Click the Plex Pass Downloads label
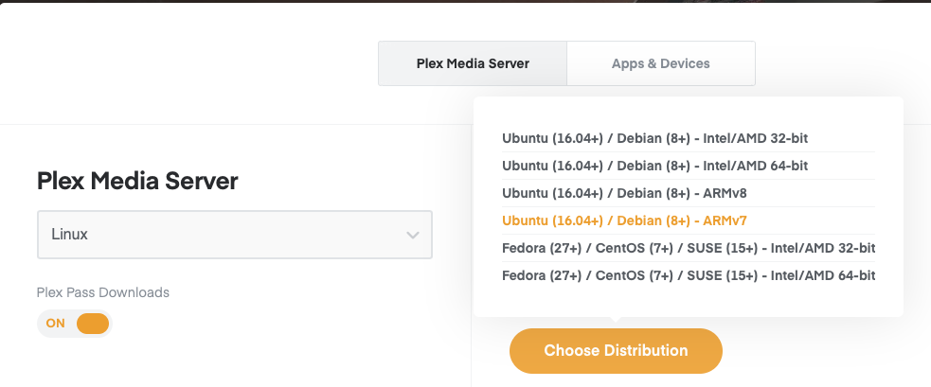Image resolution: width=931 pixels, height=387 pixels. click(x=102, y=292)
